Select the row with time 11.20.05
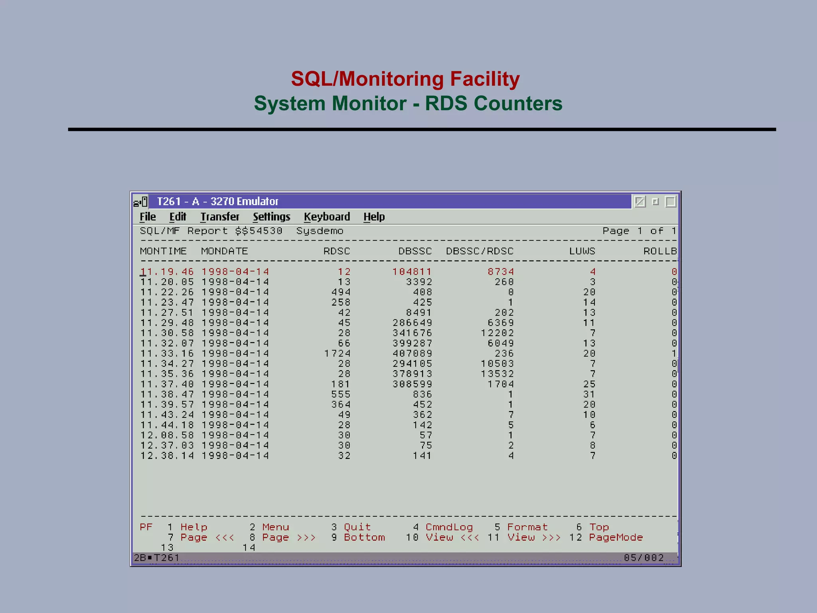Screen dimensions: 817x613 tap(408, 282)
